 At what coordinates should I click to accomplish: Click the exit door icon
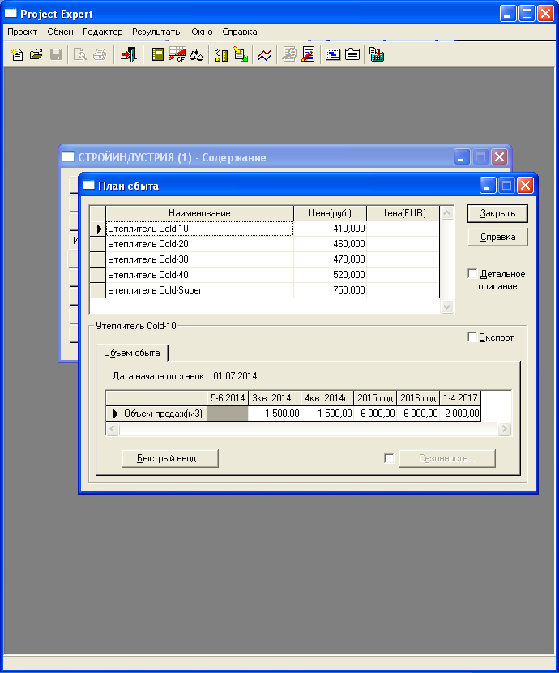coord(129,54)
